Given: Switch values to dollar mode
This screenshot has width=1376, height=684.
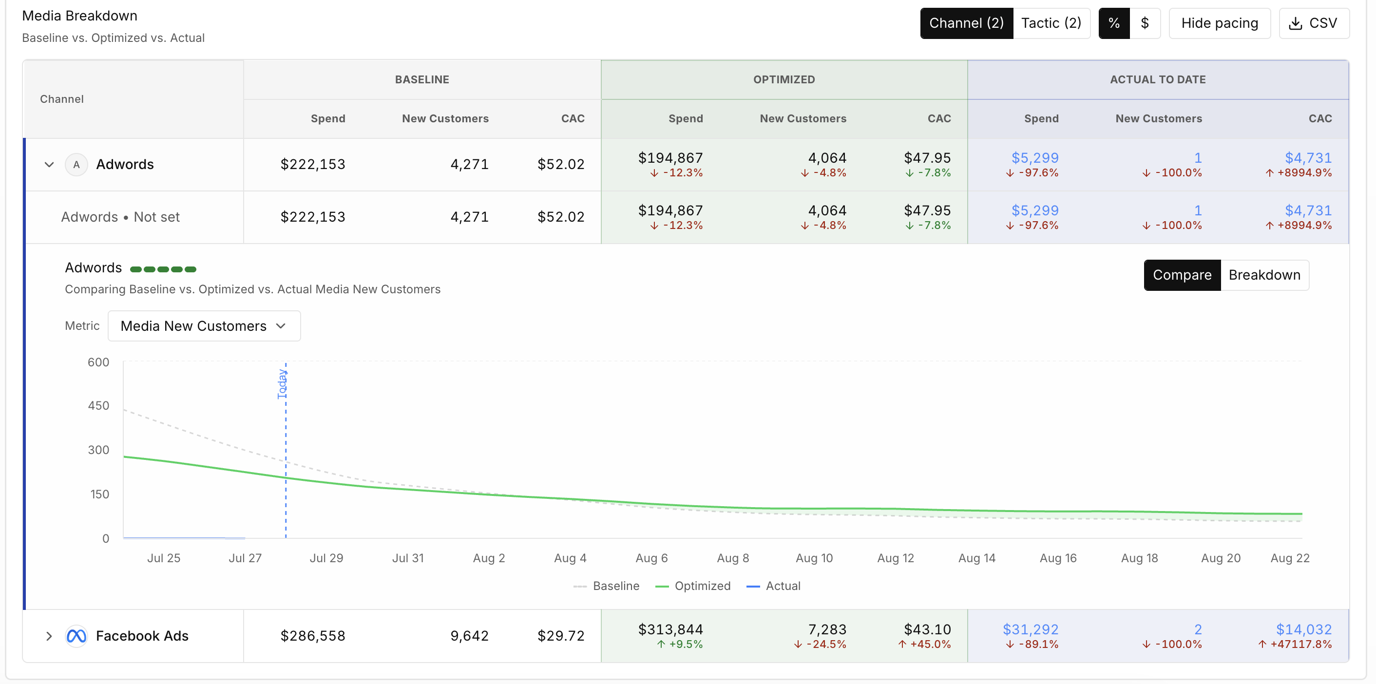Looking at the screenshot, I should click(x=1145, y=23).
